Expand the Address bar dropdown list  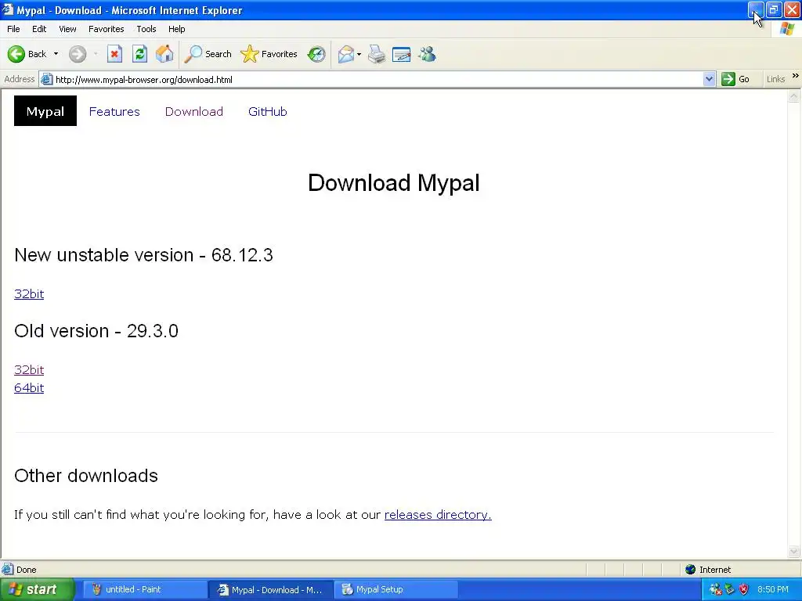pos(709,79)
